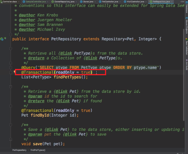Image resolution: width=188 pixels, height=154 pixels.
Task: Click 'ORDER BY' in the query string
Action: 122,67
